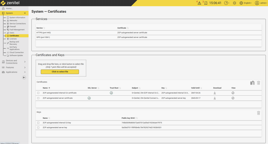Open the gauge dropdown in header

click(x=227, y=3)
